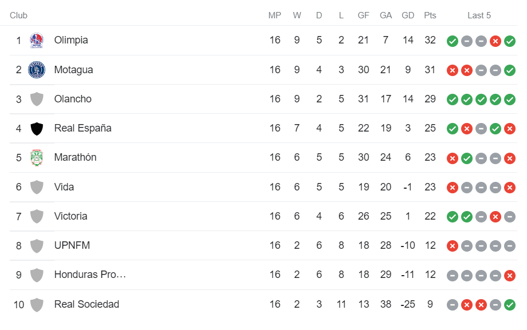Click the middle win icon in Olancho's form row
The image size is (527, 330).
(x=481, y=99)
